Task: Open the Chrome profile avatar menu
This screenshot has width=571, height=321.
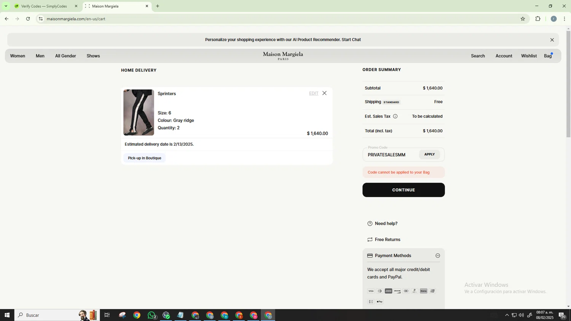Action: tap(553, 19)
